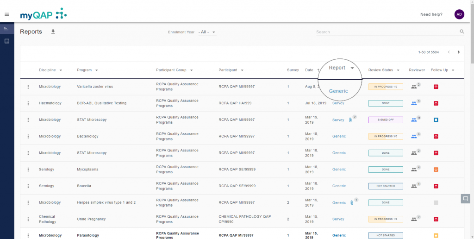Click the IN PROGRESS 1/2 status on Varicella row

(386, 87)
